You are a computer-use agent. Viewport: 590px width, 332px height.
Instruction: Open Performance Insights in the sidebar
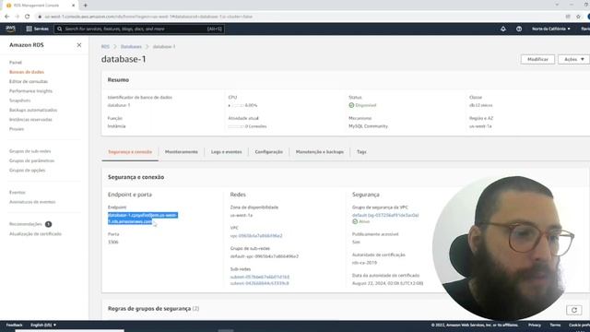(x=30, y=90)
